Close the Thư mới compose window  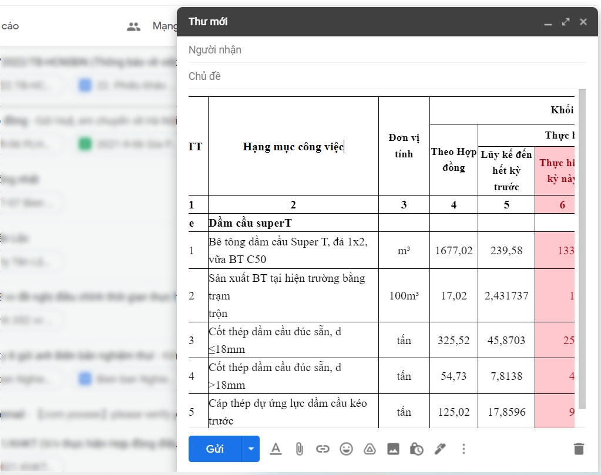click(583, 22)
